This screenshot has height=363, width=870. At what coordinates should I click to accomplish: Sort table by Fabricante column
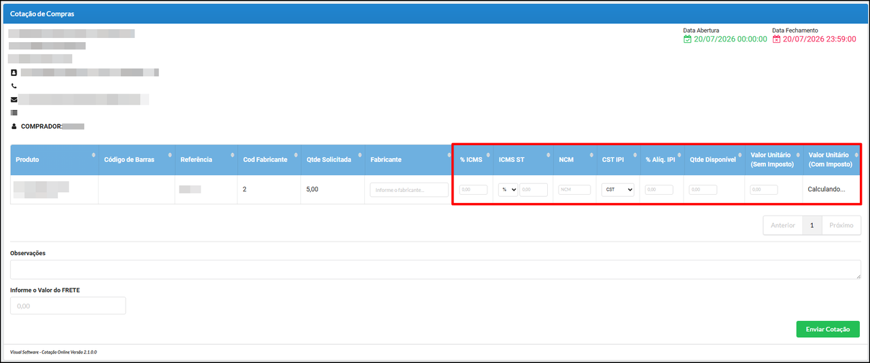(x=409, y=159)
